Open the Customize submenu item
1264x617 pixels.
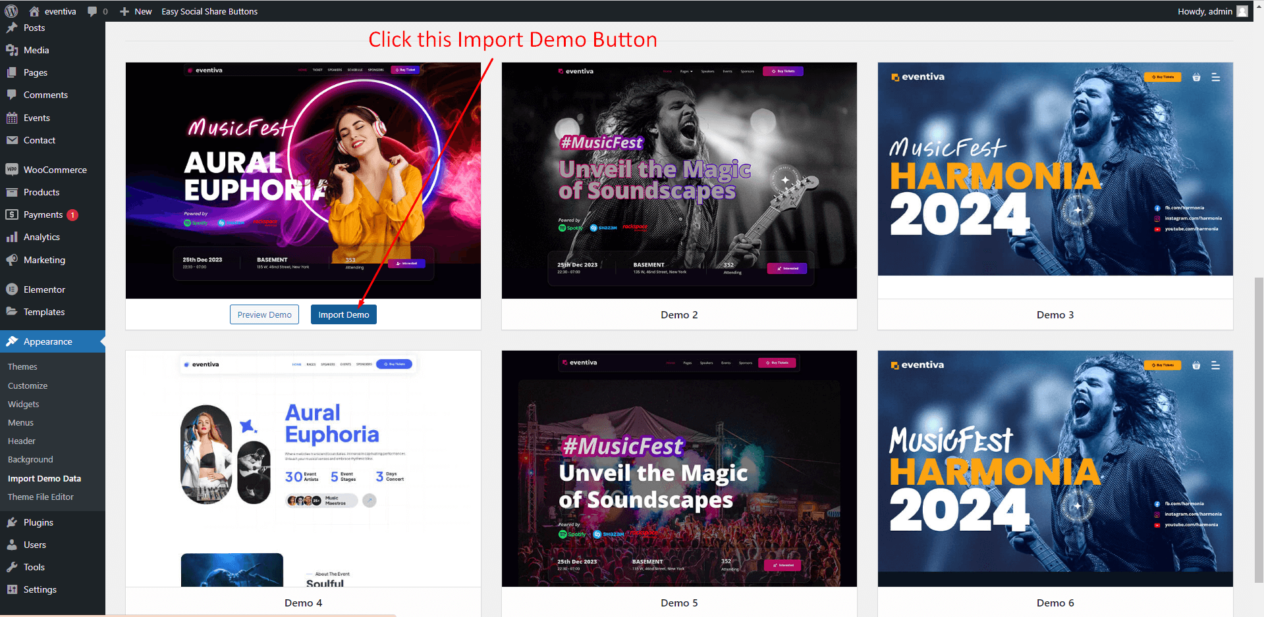(28, 385)
